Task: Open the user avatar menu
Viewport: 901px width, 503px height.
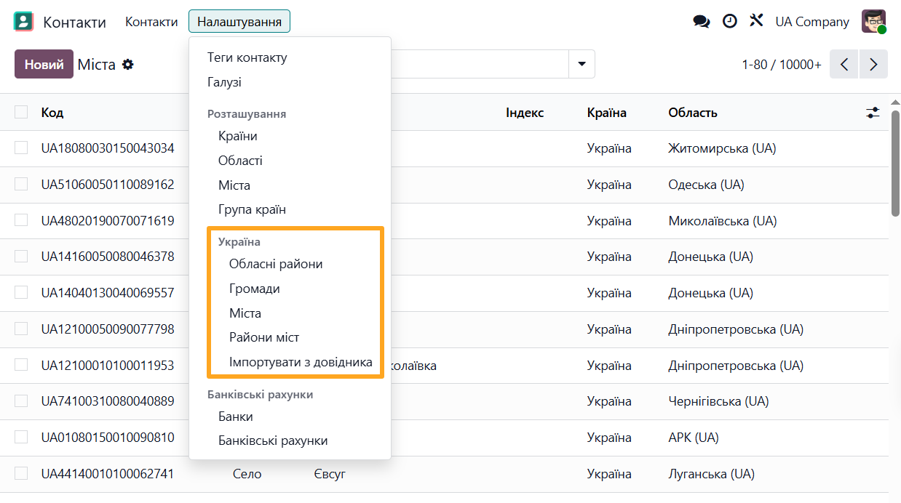Action: click(873, 22)
